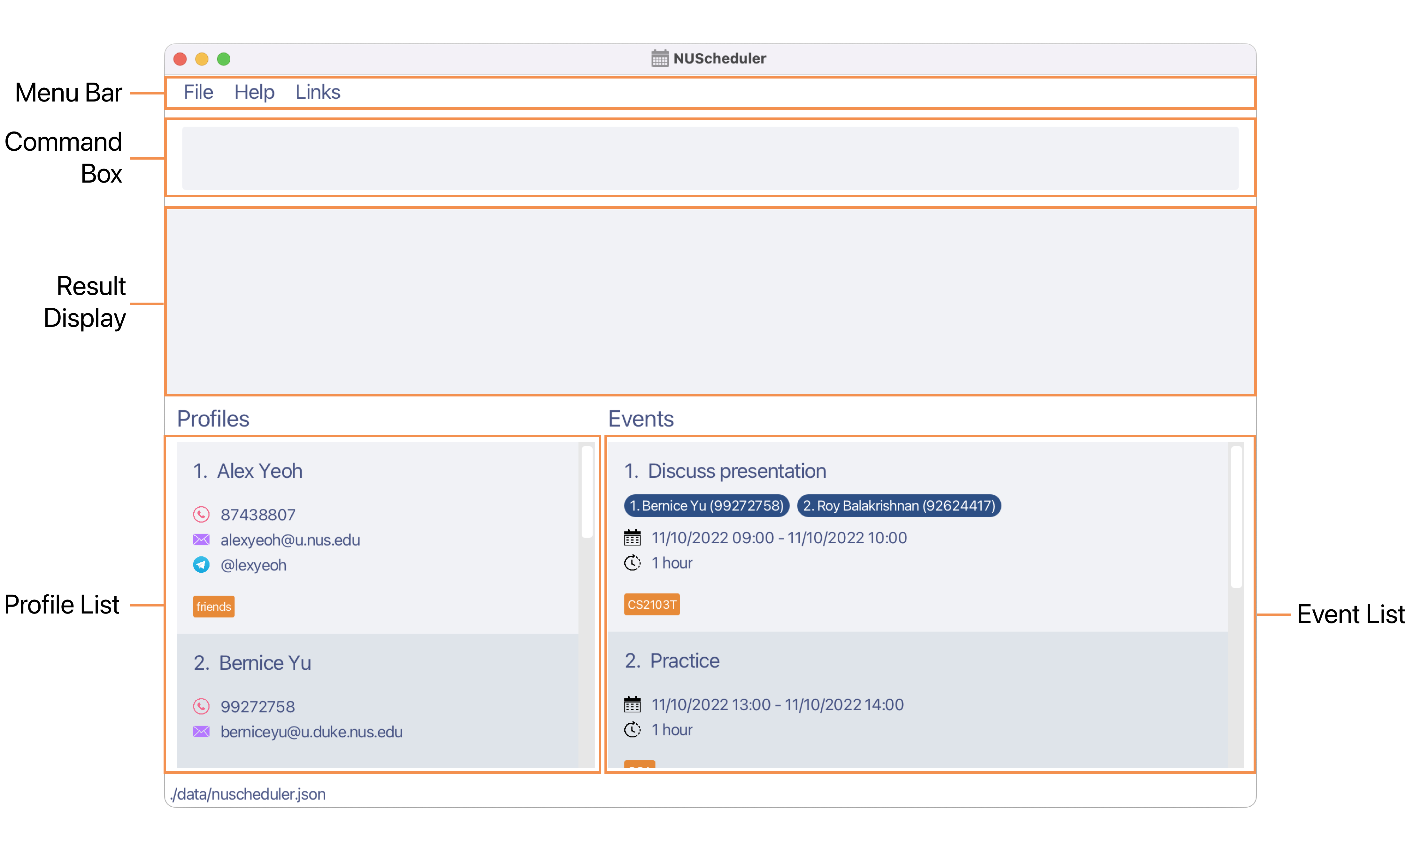
Task: Open the Help menu
Action: click(x=254, y=92)
